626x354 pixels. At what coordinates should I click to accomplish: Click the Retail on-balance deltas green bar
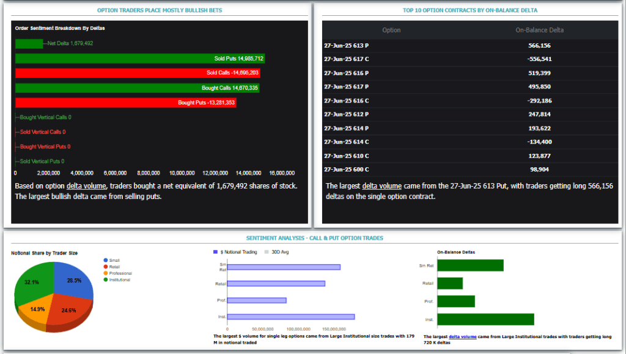tap(450, 283)
